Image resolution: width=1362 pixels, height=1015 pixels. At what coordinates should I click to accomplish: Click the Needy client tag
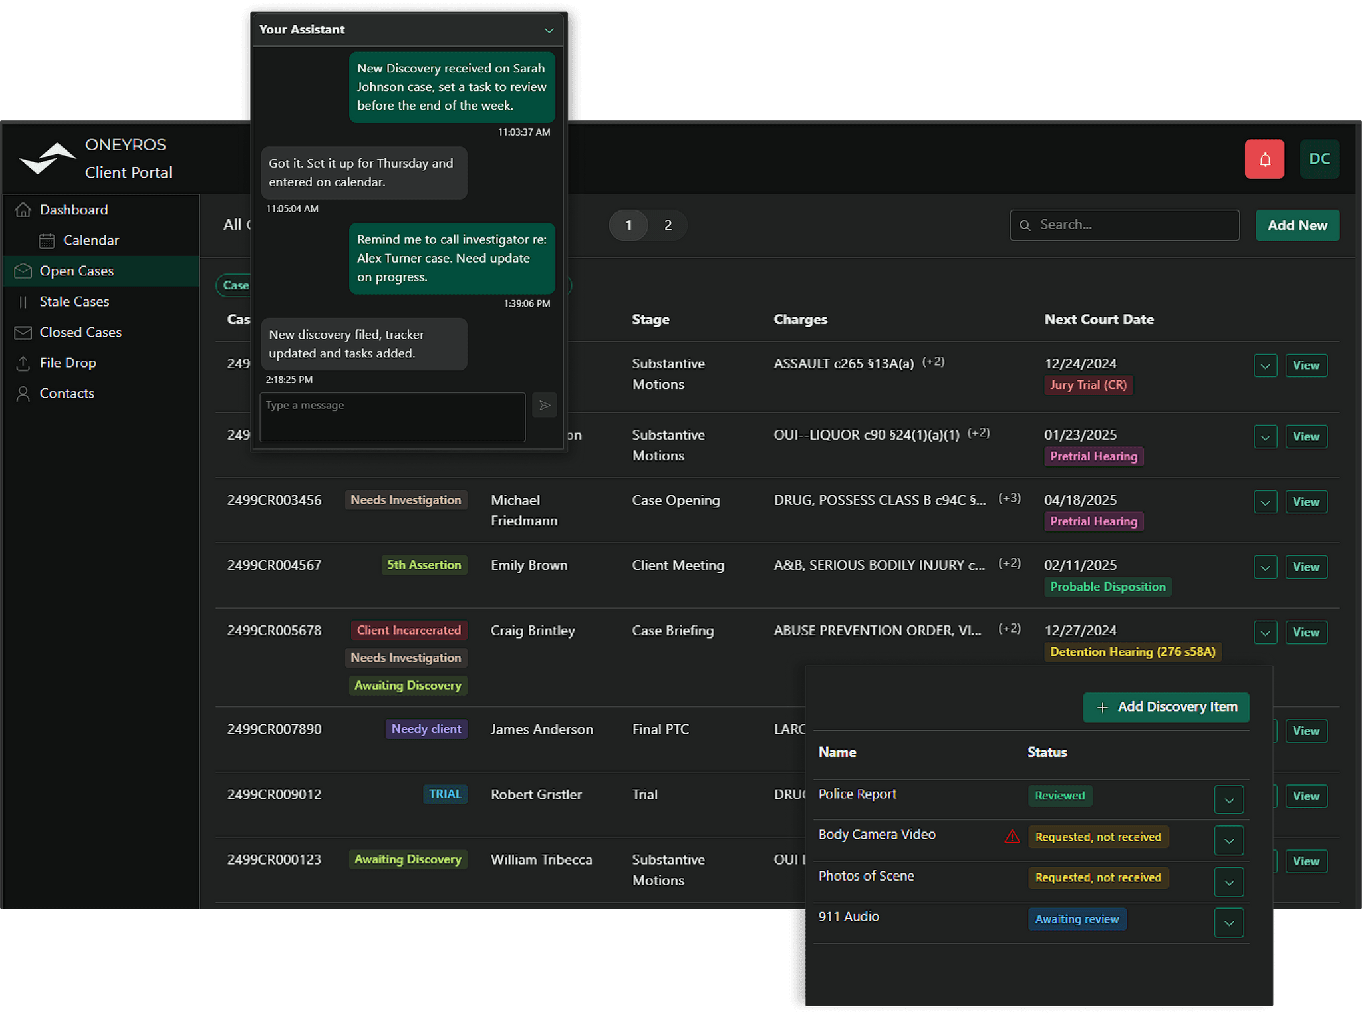pyautogui.click(x=426, y=729)
